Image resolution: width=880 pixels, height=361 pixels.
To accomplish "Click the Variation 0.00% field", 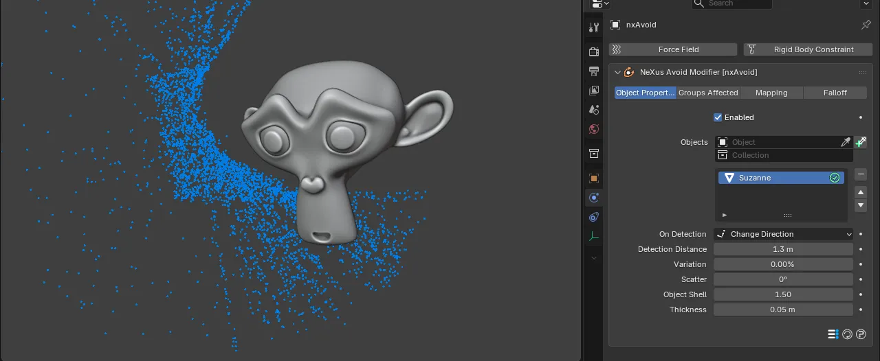I will click(x=783, y=264).
